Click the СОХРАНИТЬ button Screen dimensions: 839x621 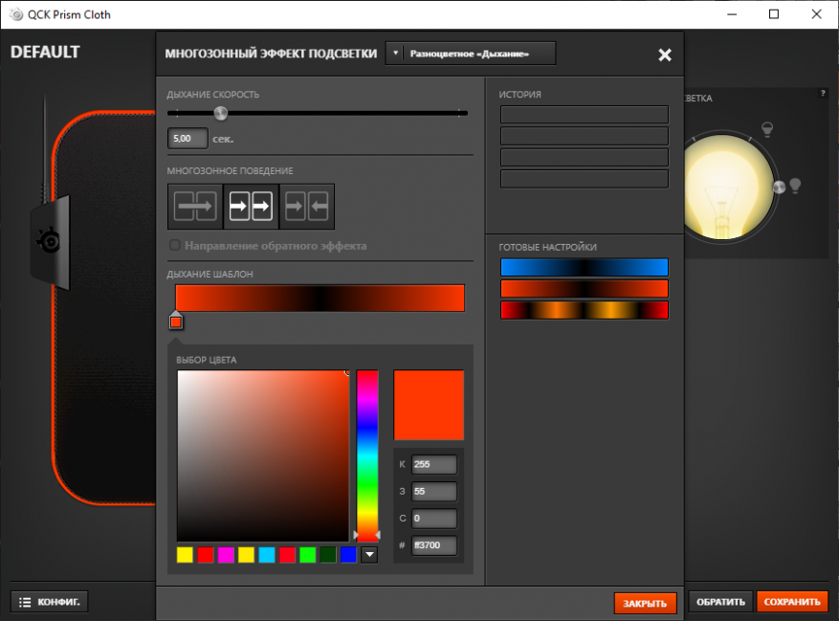tap(792, 602)
